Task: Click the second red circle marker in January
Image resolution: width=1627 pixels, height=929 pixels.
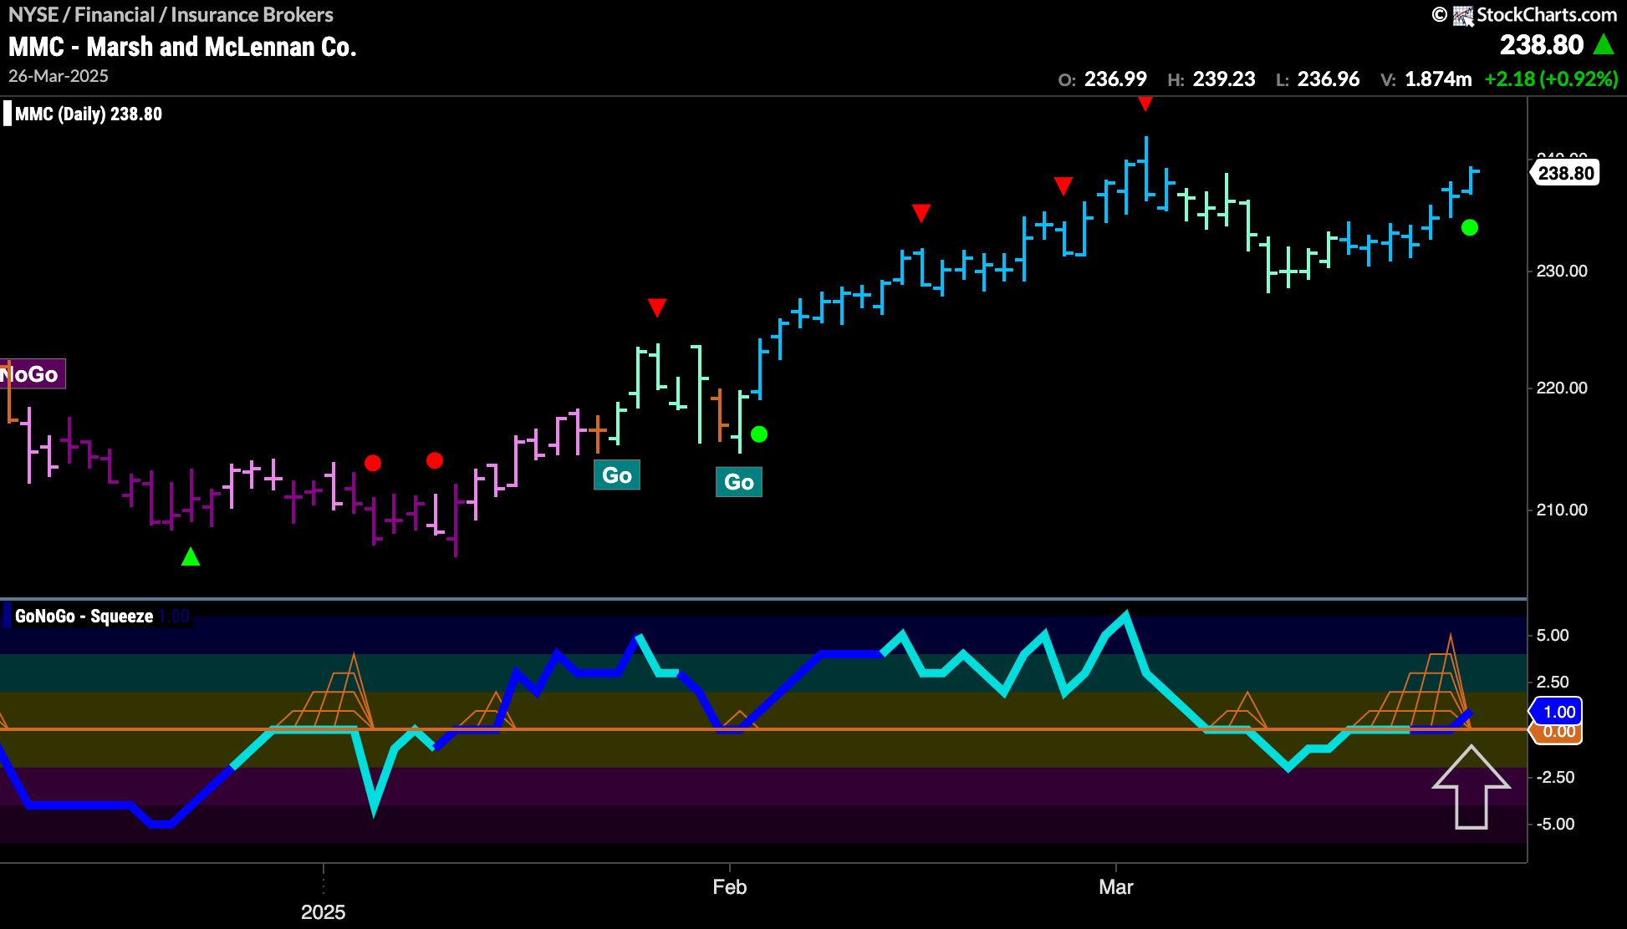Action: click(x=435, y=460)
